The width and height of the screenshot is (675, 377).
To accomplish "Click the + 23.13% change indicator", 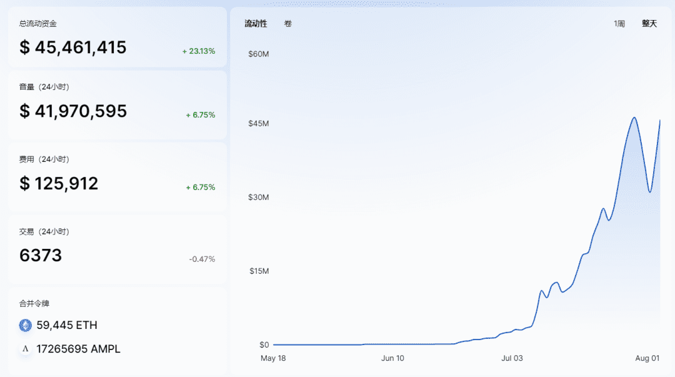I will [x=199, y=51].
